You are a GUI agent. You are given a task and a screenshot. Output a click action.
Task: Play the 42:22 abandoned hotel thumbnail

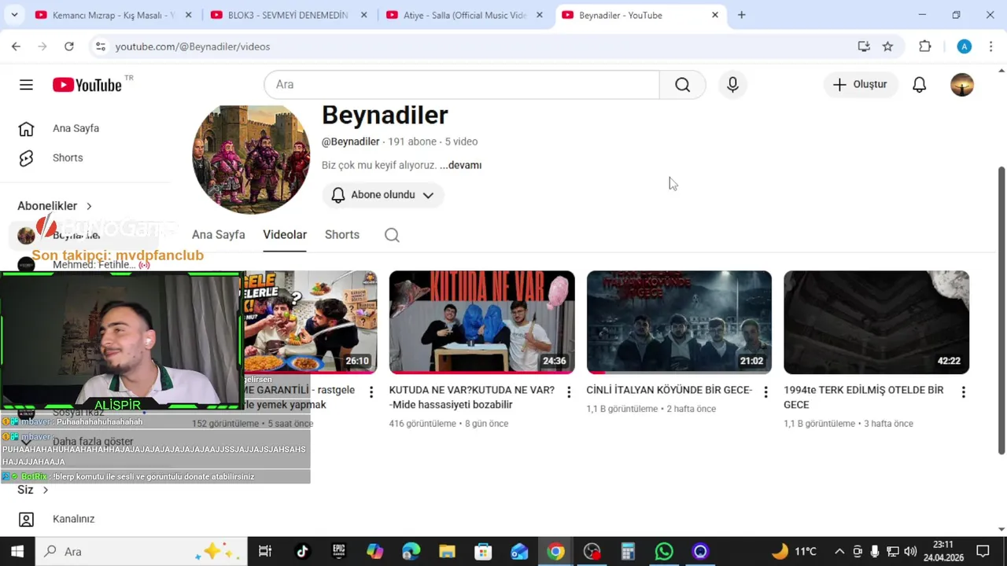coord(876,322)
